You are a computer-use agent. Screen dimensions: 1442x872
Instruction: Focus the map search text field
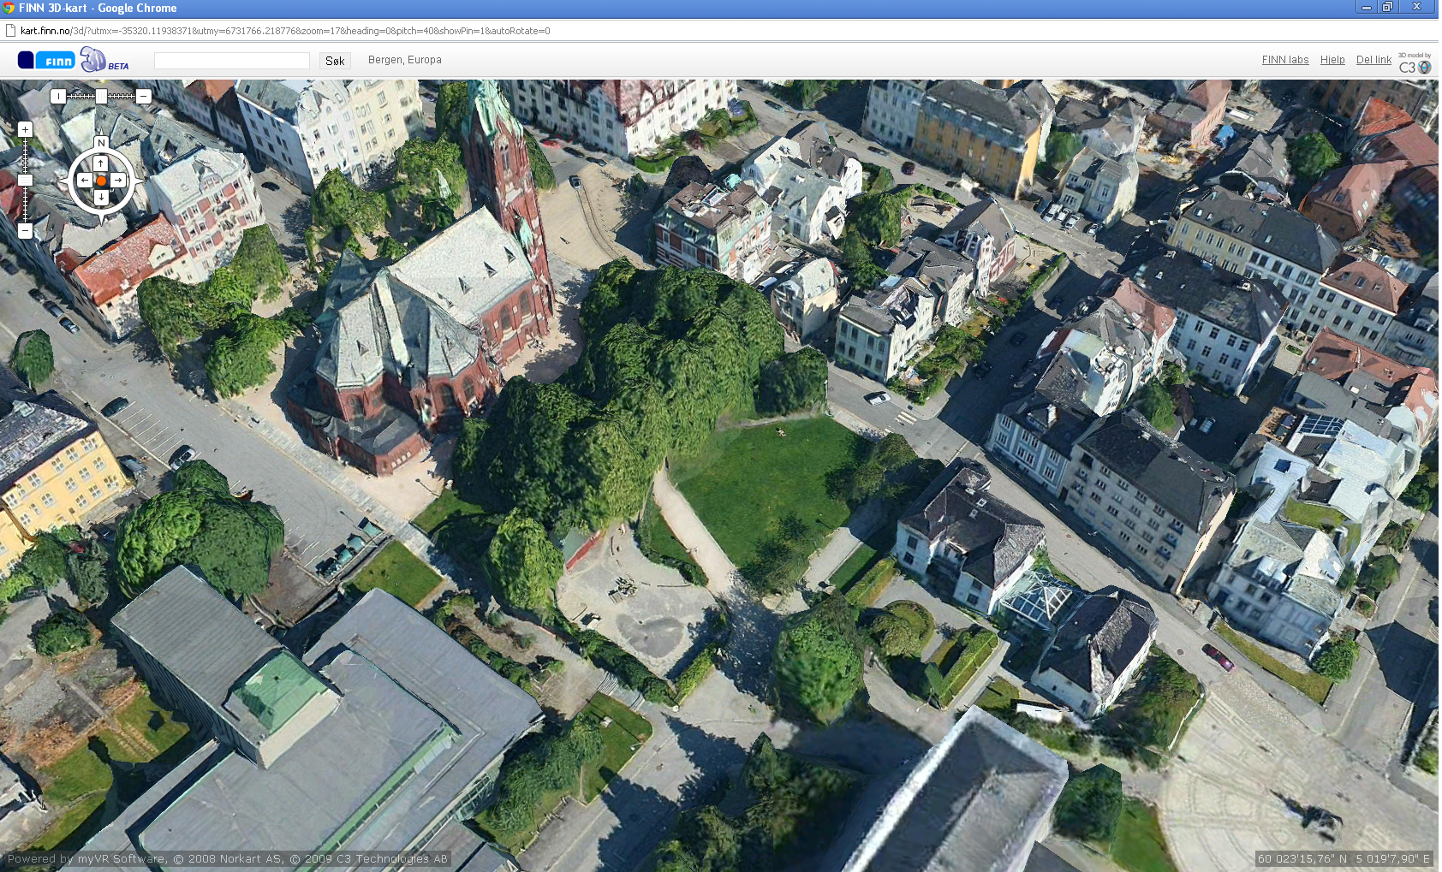[231, 61]
